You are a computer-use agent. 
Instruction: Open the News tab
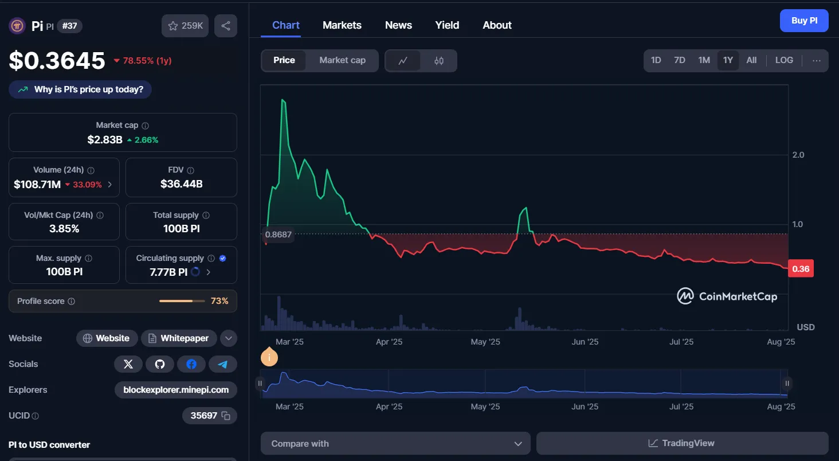[x=398, y=25]
